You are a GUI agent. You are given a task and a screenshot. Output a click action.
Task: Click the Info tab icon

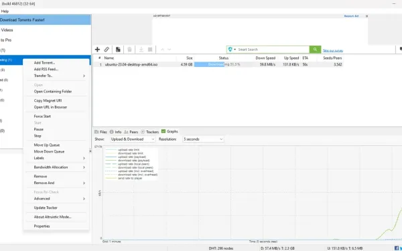pyautogui.click(x=111, y=132)
